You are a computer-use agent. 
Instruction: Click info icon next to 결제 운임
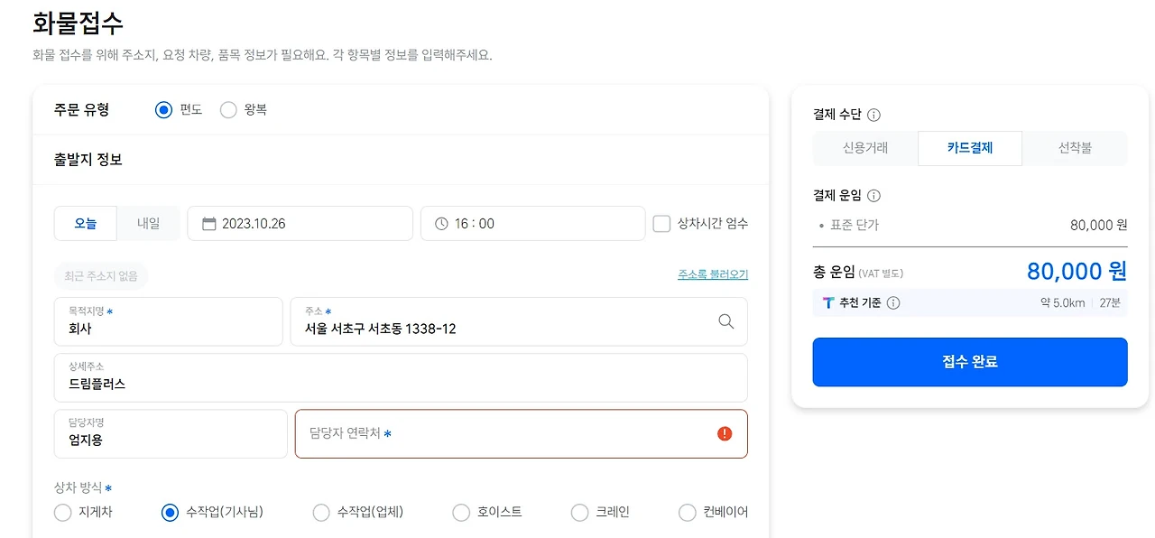pos(873,196)
